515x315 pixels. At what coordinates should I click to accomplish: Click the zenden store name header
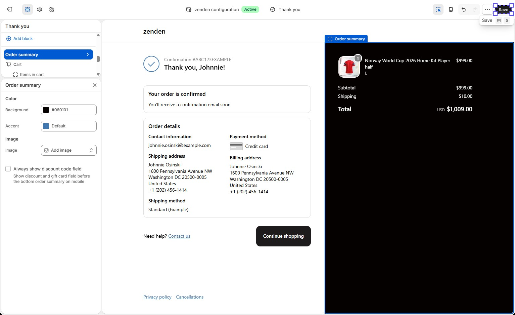tap(154, 31)
